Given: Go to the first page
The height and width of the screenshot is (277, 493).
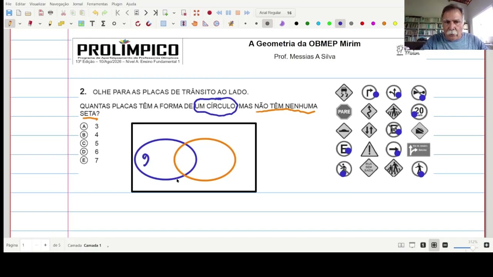Looking at the screenshot, I should 118,13.
